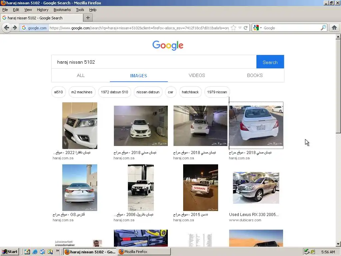This screenshot has width=341, height=256.
Task: Select the IMAGES results tab
Action: pyautogui.click(x=139, y=76)
